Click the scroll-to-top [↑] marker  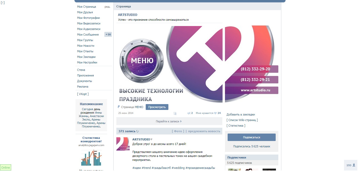[x=3, y=3]
